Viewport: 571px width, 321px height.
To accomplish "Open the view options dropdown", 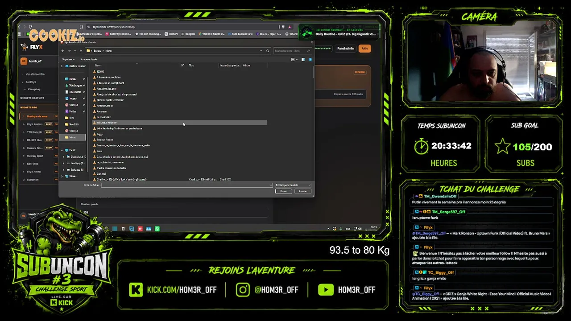I will (297, 59).
